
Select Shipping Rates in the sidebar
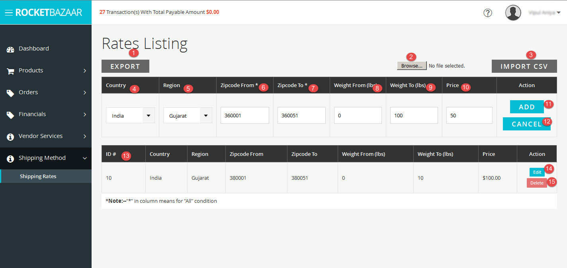click(38, 176)
